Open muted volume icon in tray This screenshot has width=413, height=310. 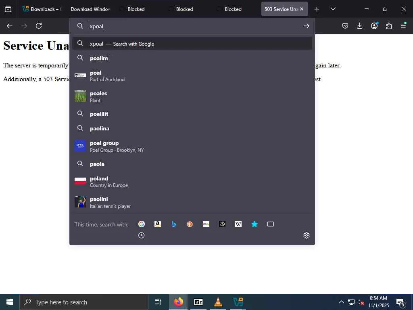[361, 302]
